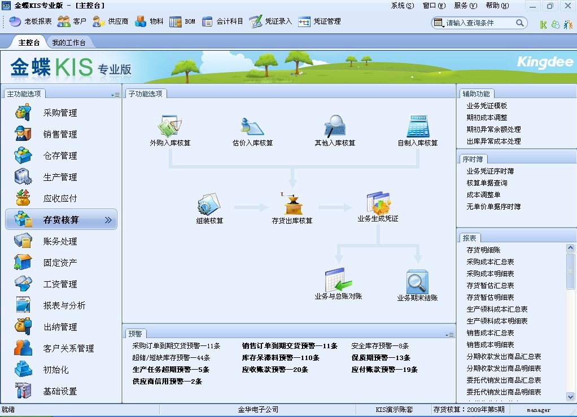
Task: Open 存货明细账 report link
Action: pos(483,250)
